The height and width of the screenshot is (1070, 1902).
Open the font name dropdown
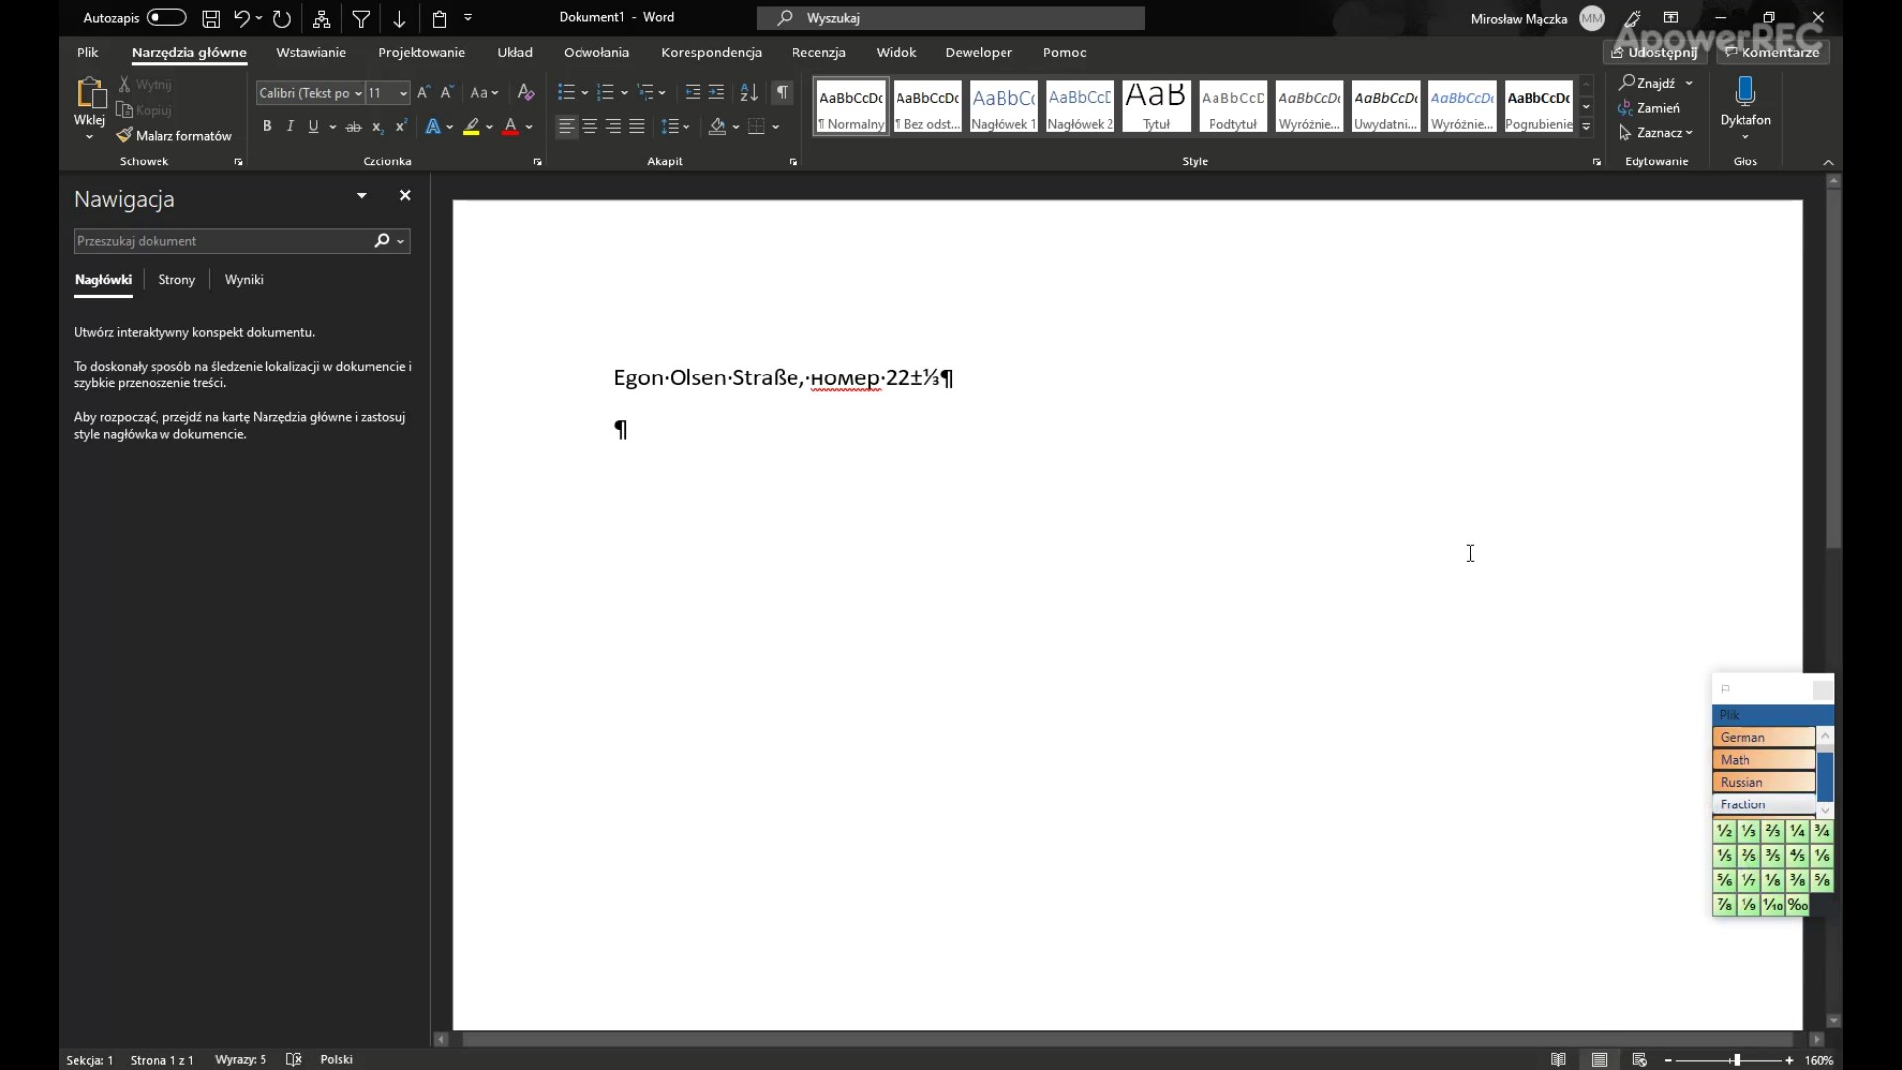(358, 92)
